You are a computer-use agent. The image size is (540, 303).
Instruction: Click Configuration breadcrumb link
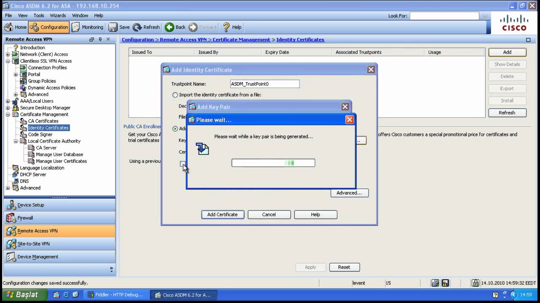point(138,40)
